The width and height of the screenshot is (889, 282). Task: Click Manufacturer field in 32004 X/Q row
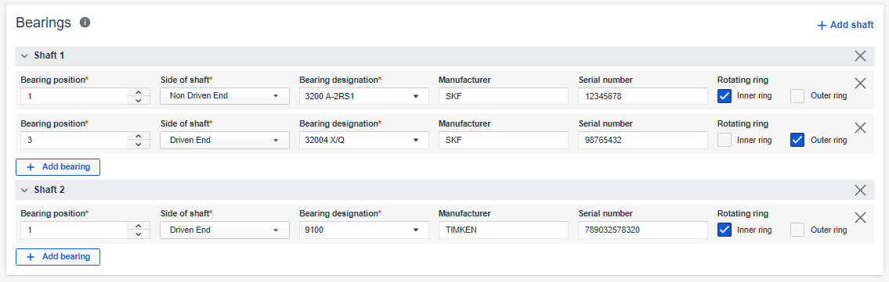click(x=504, y=140)
